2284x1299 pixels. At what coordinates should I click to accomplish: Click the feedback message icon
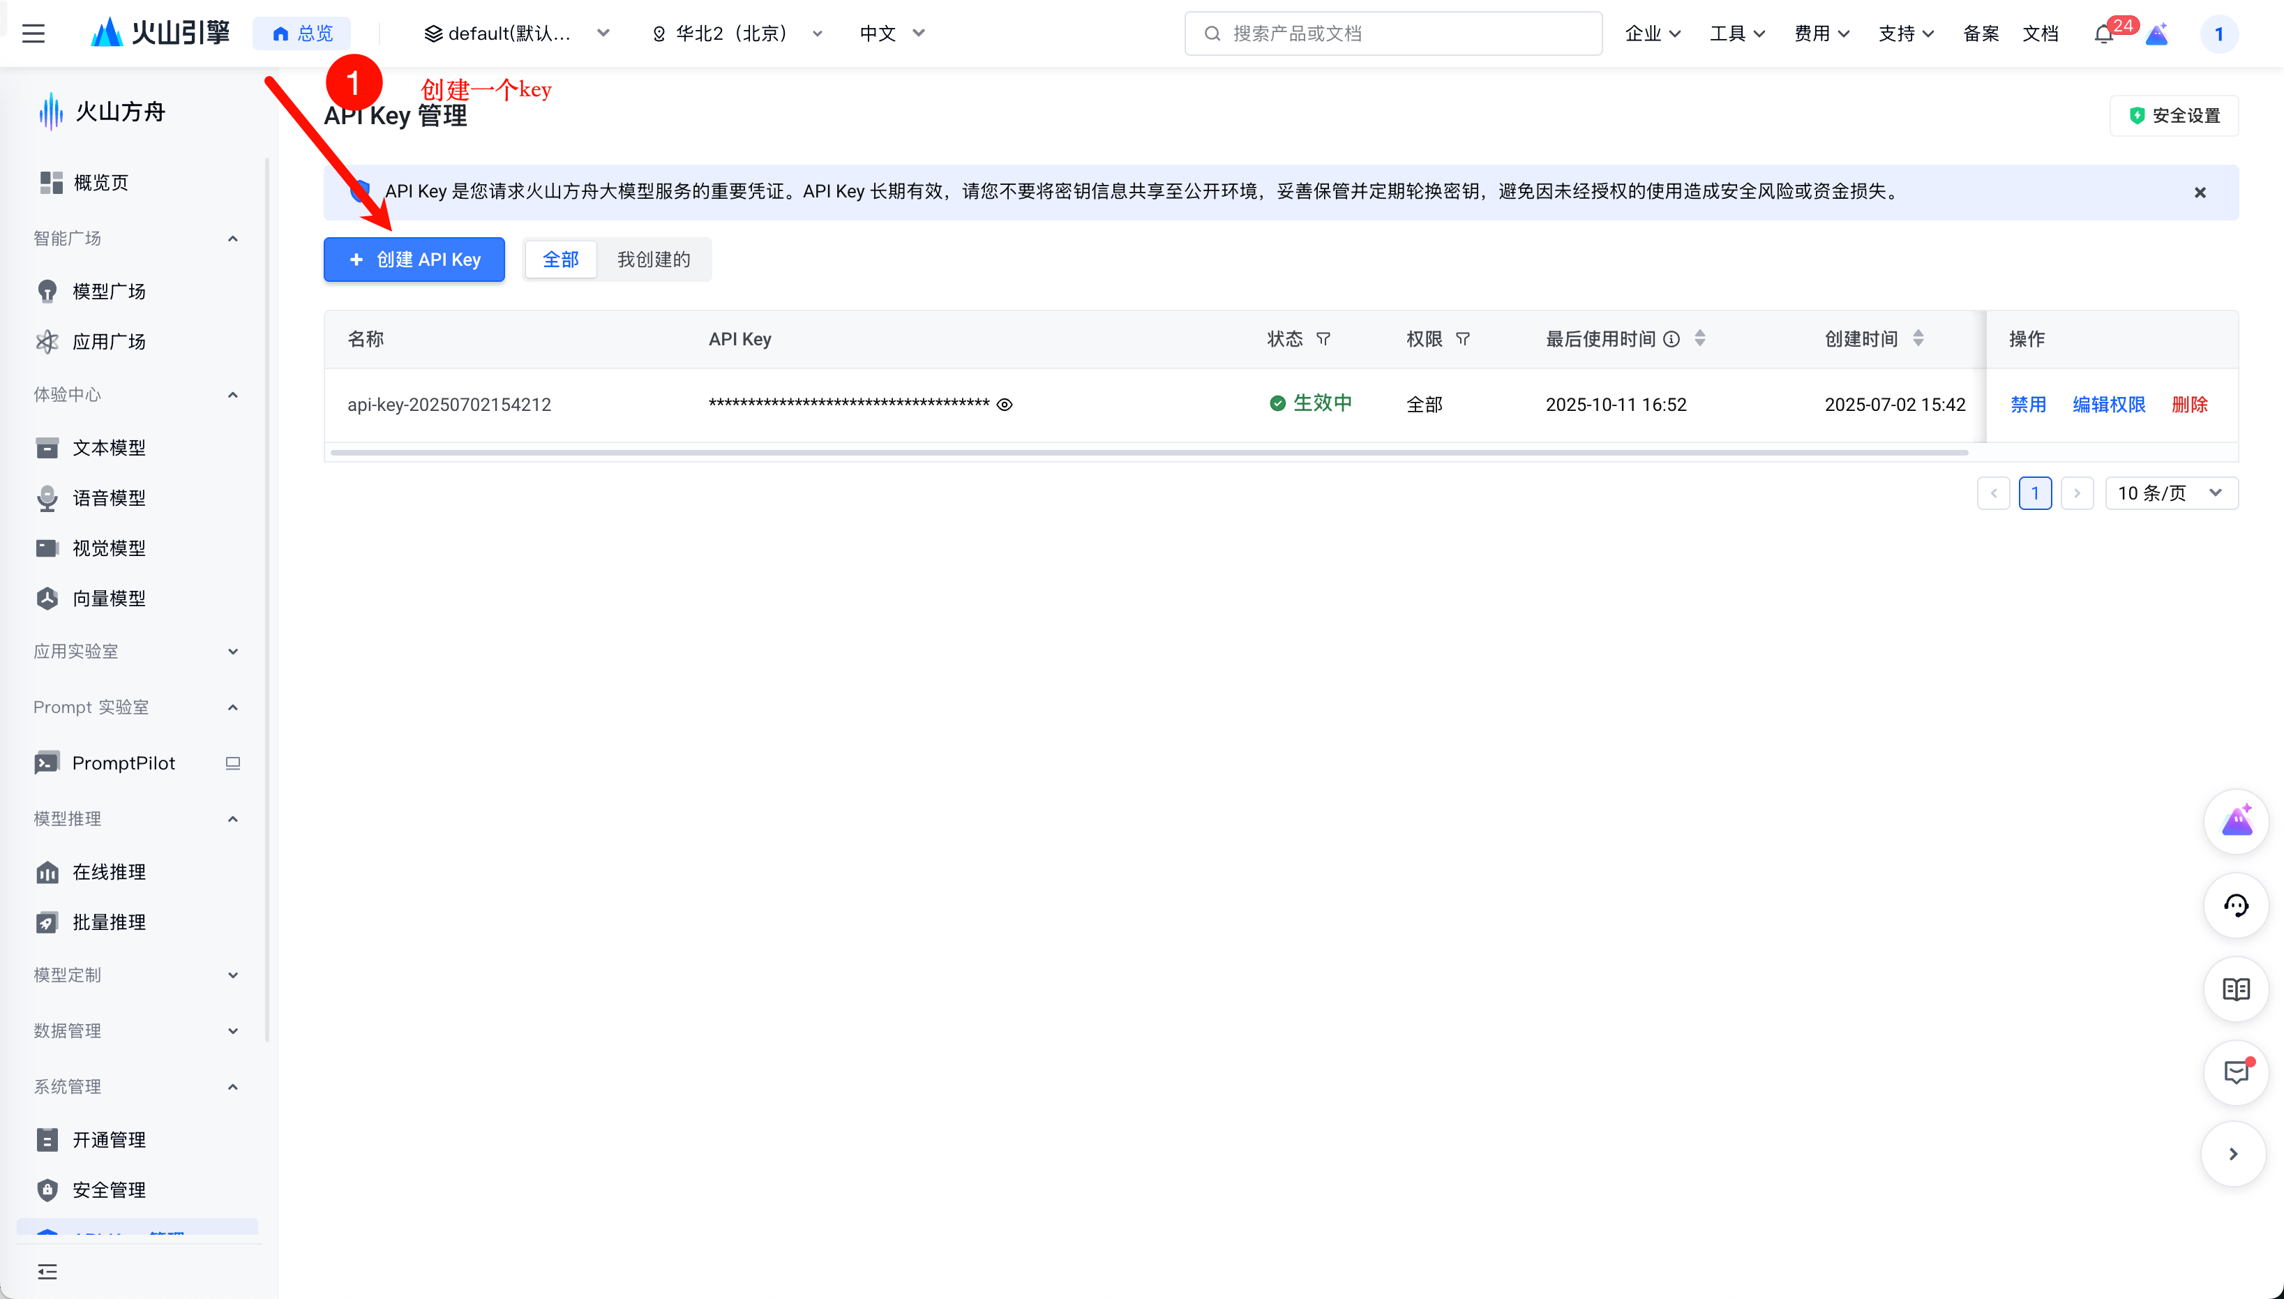point(2236,1072)
